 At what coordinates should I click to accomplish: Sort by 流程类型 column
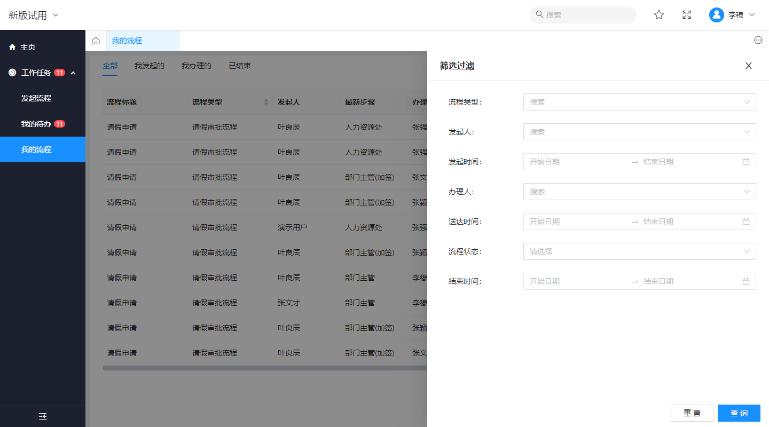click(266, 102)
